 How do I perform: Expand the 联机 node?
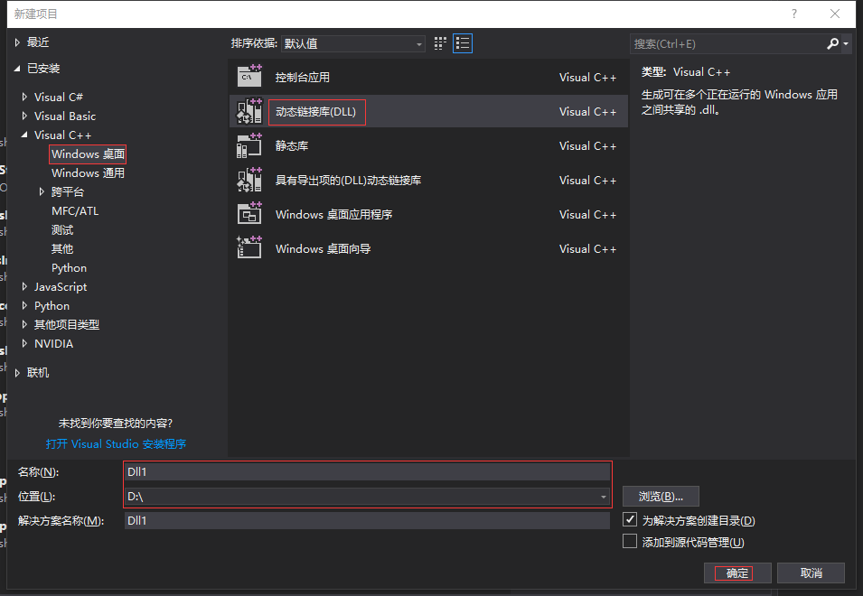[x=17, y=373]
